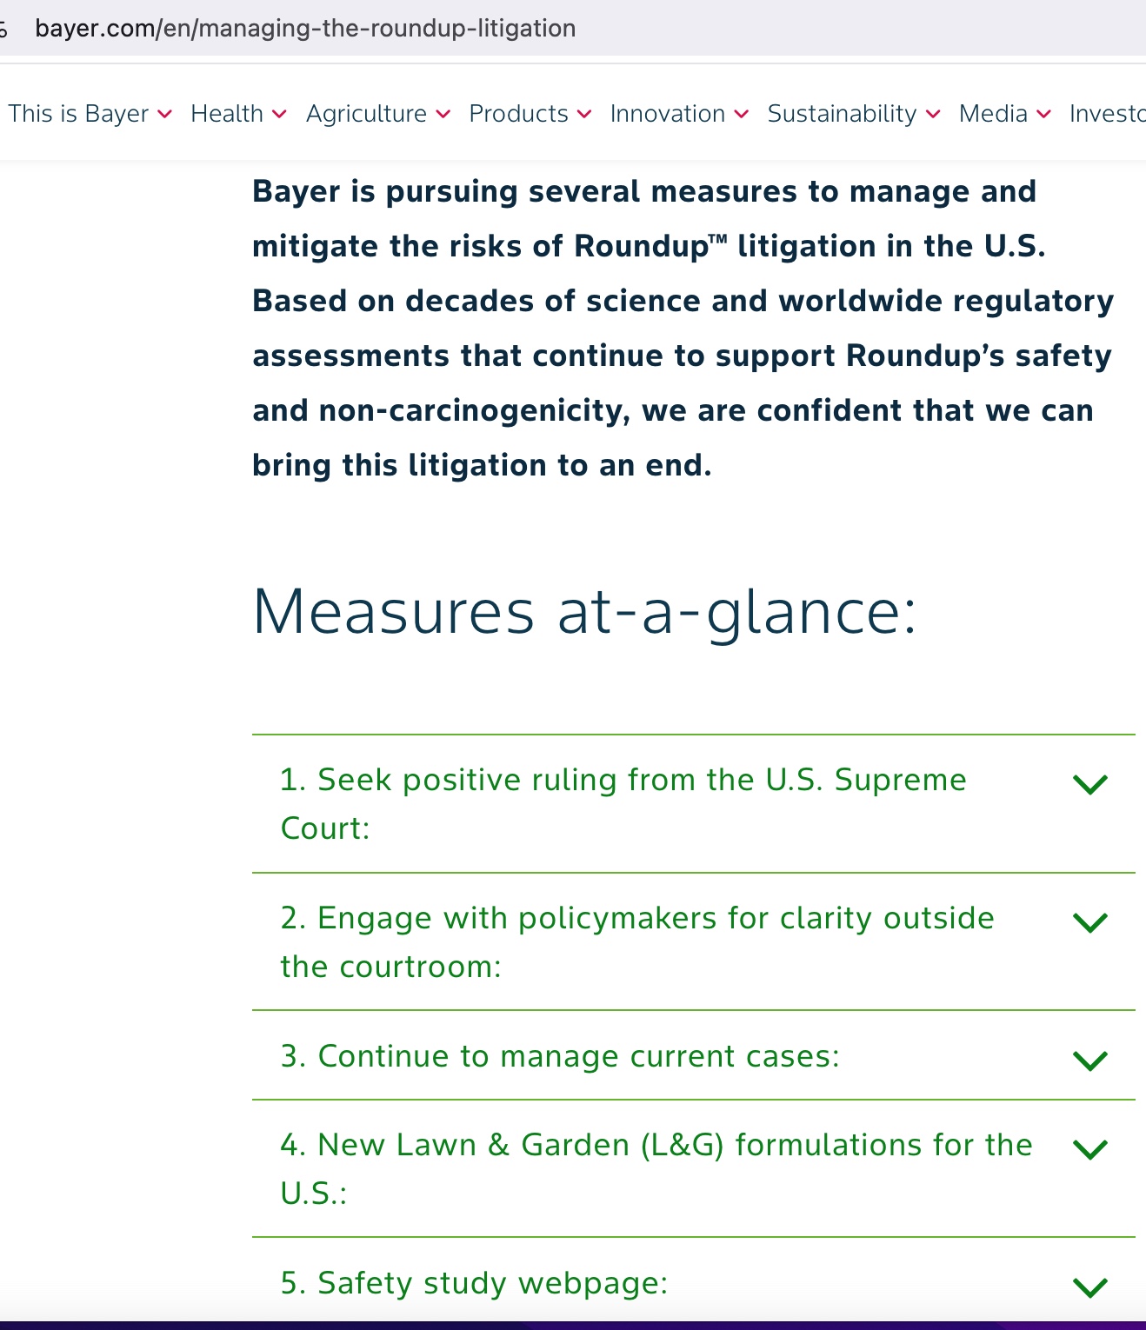Viewport: 1146px width, 1330px height.
Task: Expand the Lawn & Garden formulations chevron
Action: (x=1089, y=1149)
